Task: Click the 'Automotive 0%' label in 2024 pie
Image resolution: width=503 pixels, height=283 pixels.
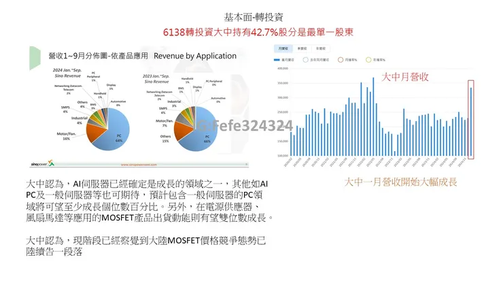Action: pyautogui.click(x=118, y=103)
